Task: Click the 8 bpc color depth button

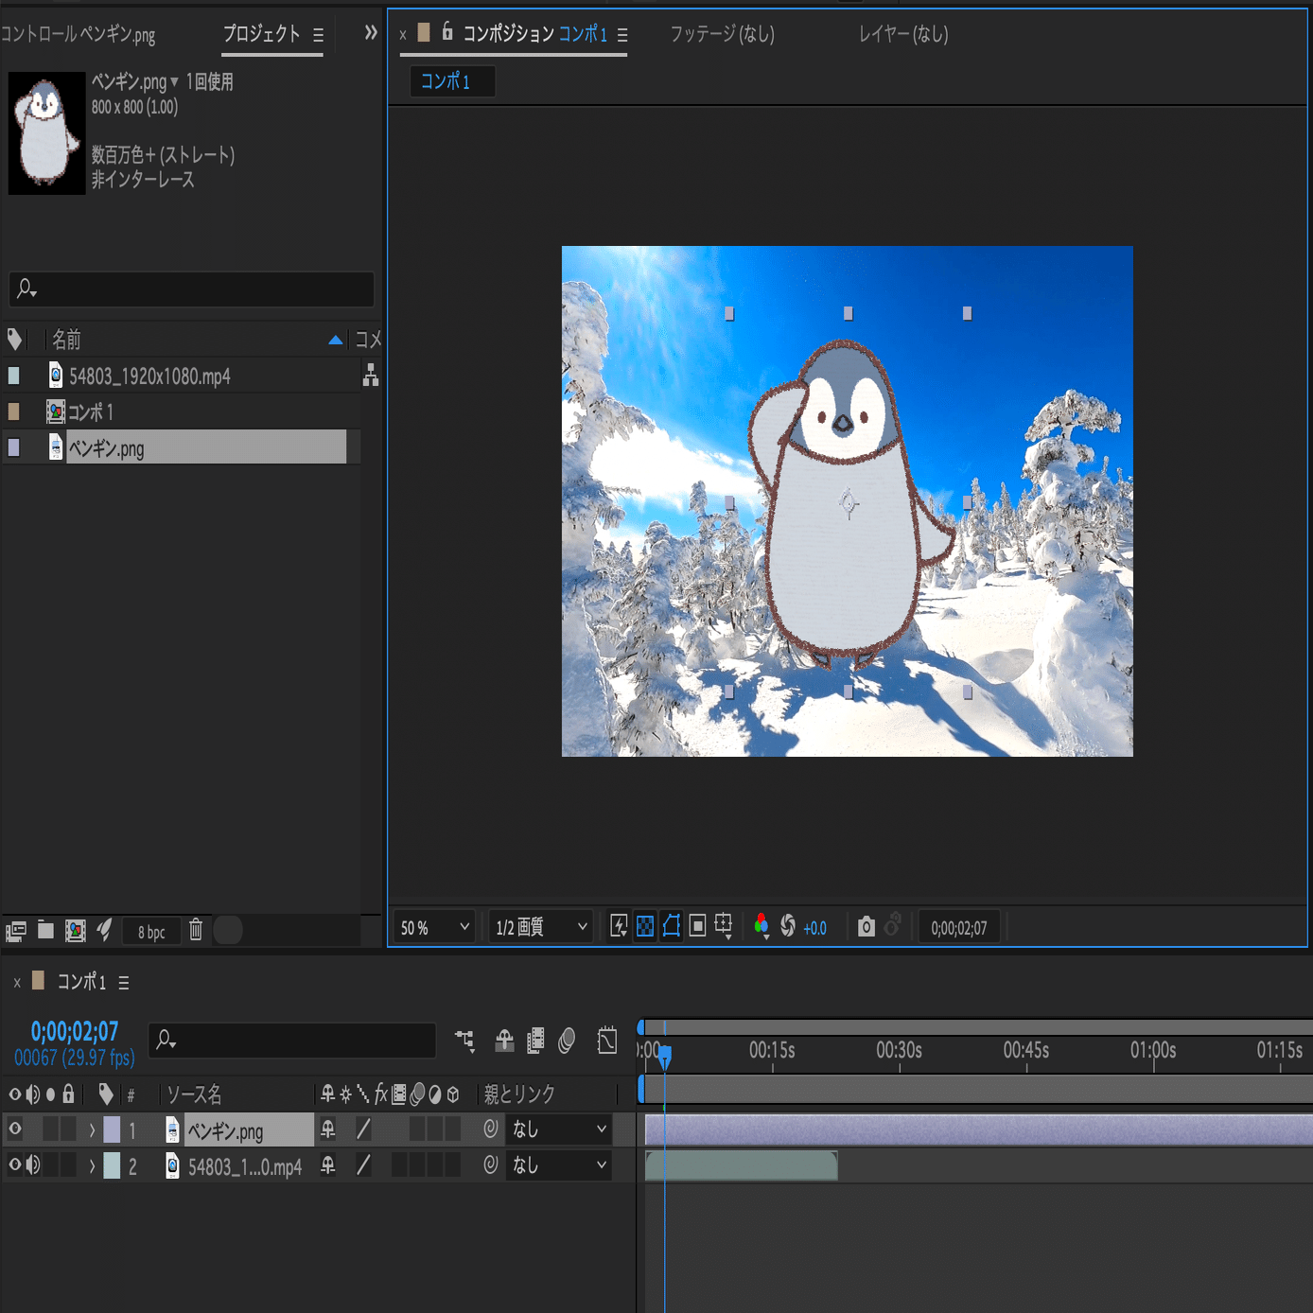Action: pyautogui.click(x=151, y=932)
